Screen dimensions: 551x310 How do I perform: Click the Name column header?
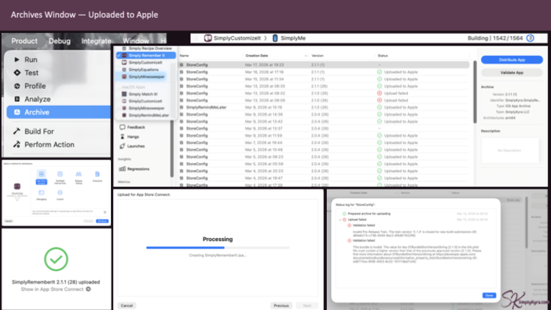184,56
